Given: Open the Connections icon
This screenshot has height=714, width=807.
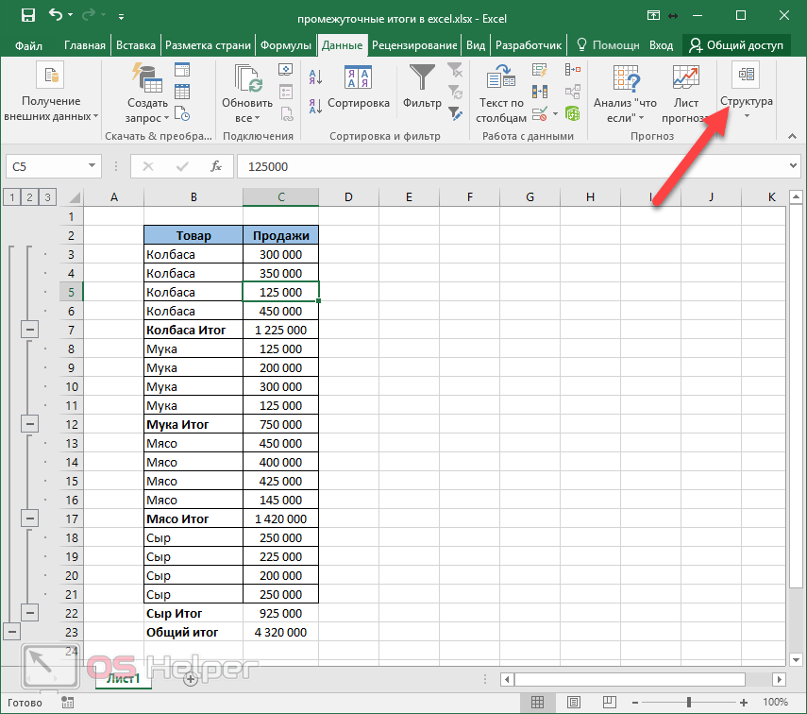Looking at the screenshot, I should pos(286,70).
